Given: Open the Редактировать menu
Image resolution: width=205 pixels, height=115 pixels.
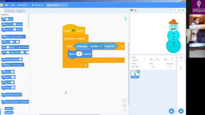Looking at the screenshot, I should pos(22,5).
